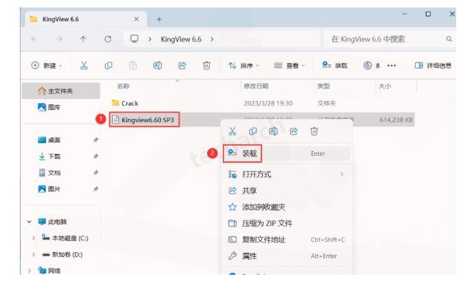The height and width of the screenshot is (283, 474).
Task: Click the toolbar Cut scissors icon
Action: (x=84, y=65)
